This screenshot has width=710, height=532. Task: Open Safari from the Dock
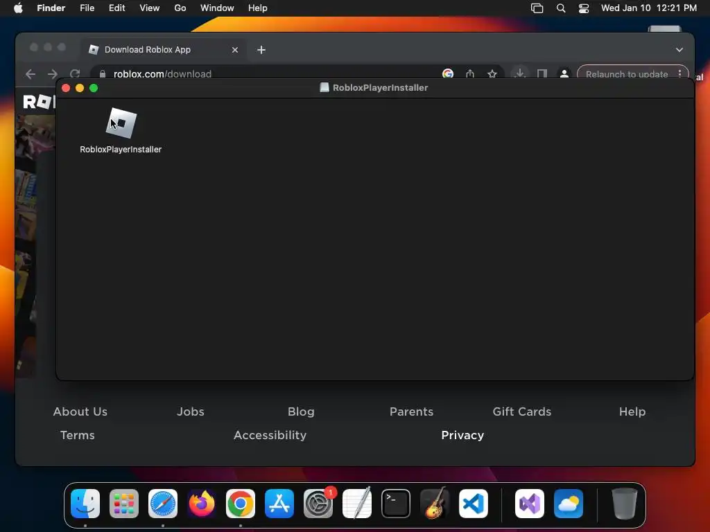pos(163,504)
